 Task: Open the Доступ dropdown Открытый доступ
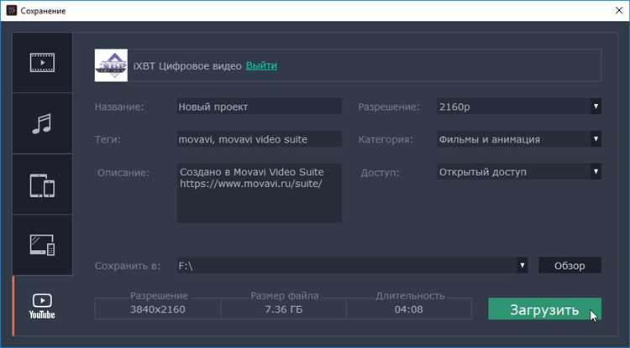pos(519,172)
